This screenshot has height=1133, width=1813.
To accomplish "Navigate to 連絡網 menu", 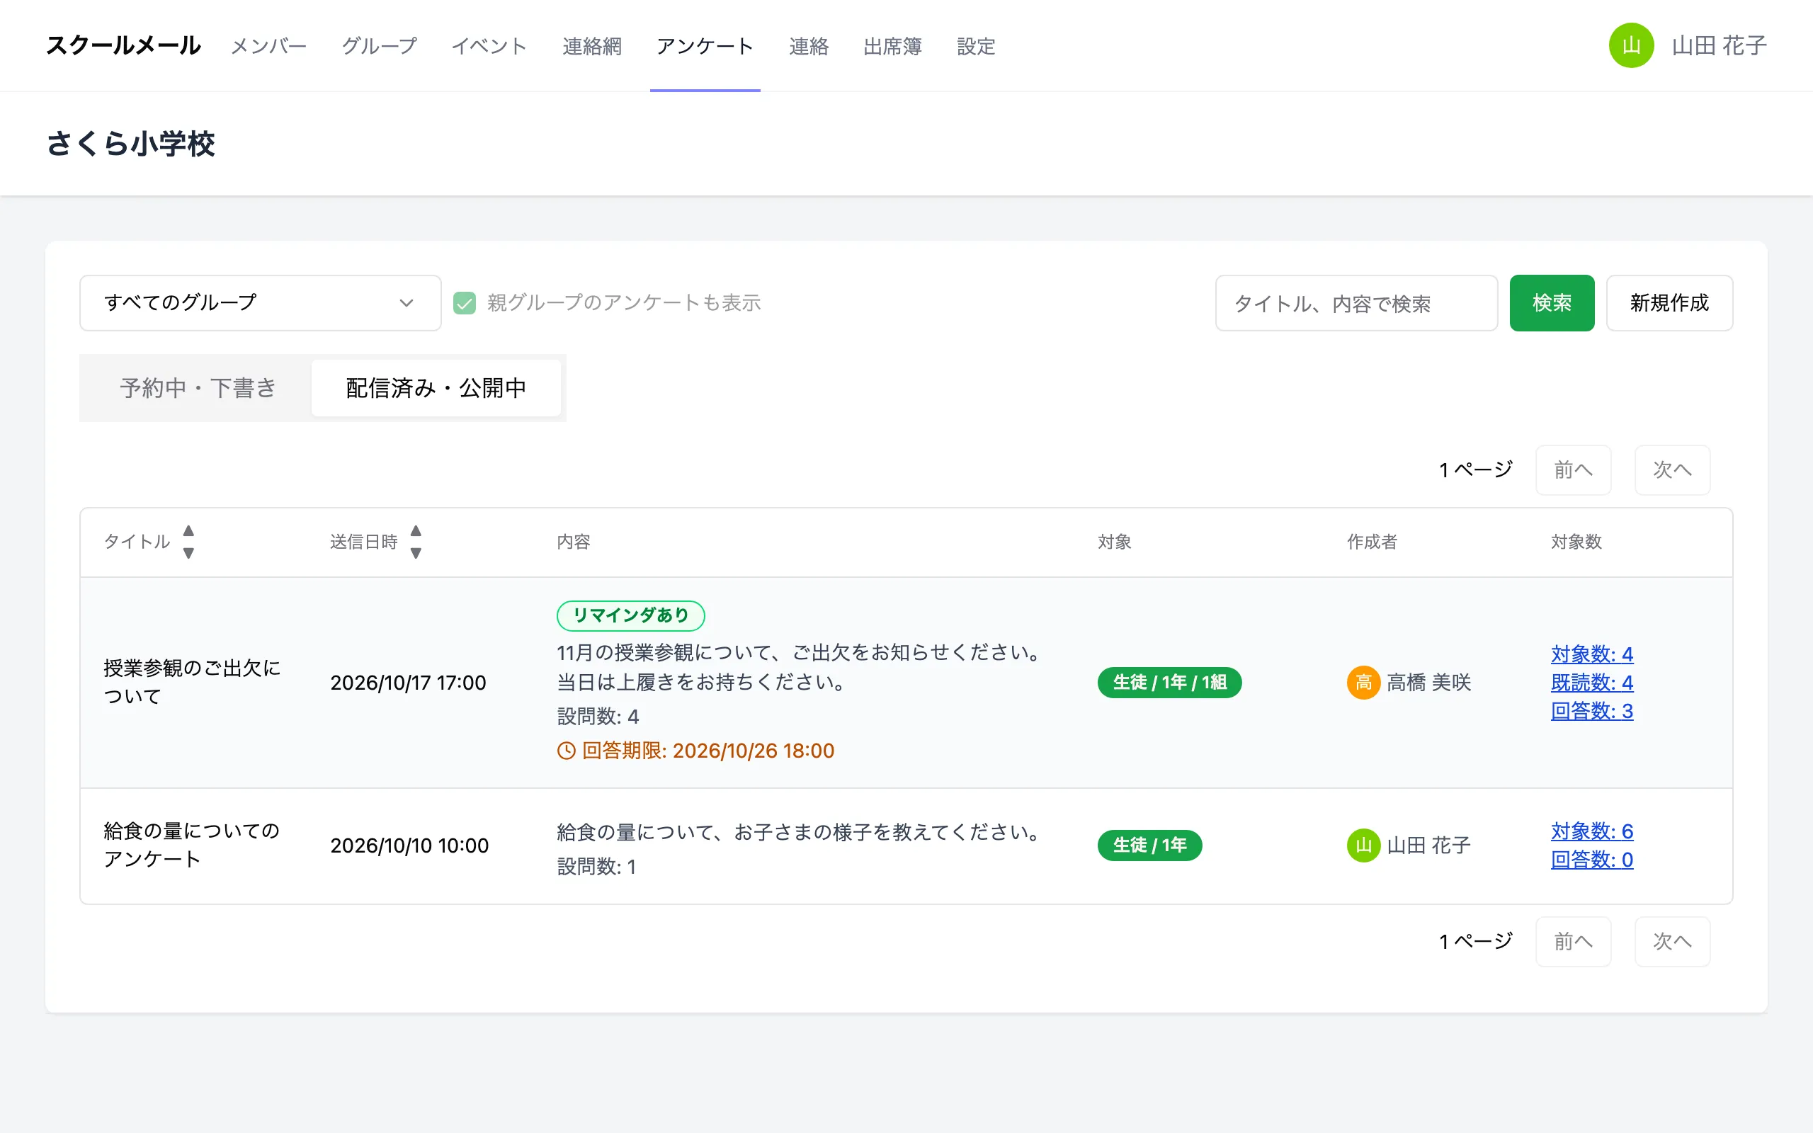I will pyautogui.click(x=592, y=46).
